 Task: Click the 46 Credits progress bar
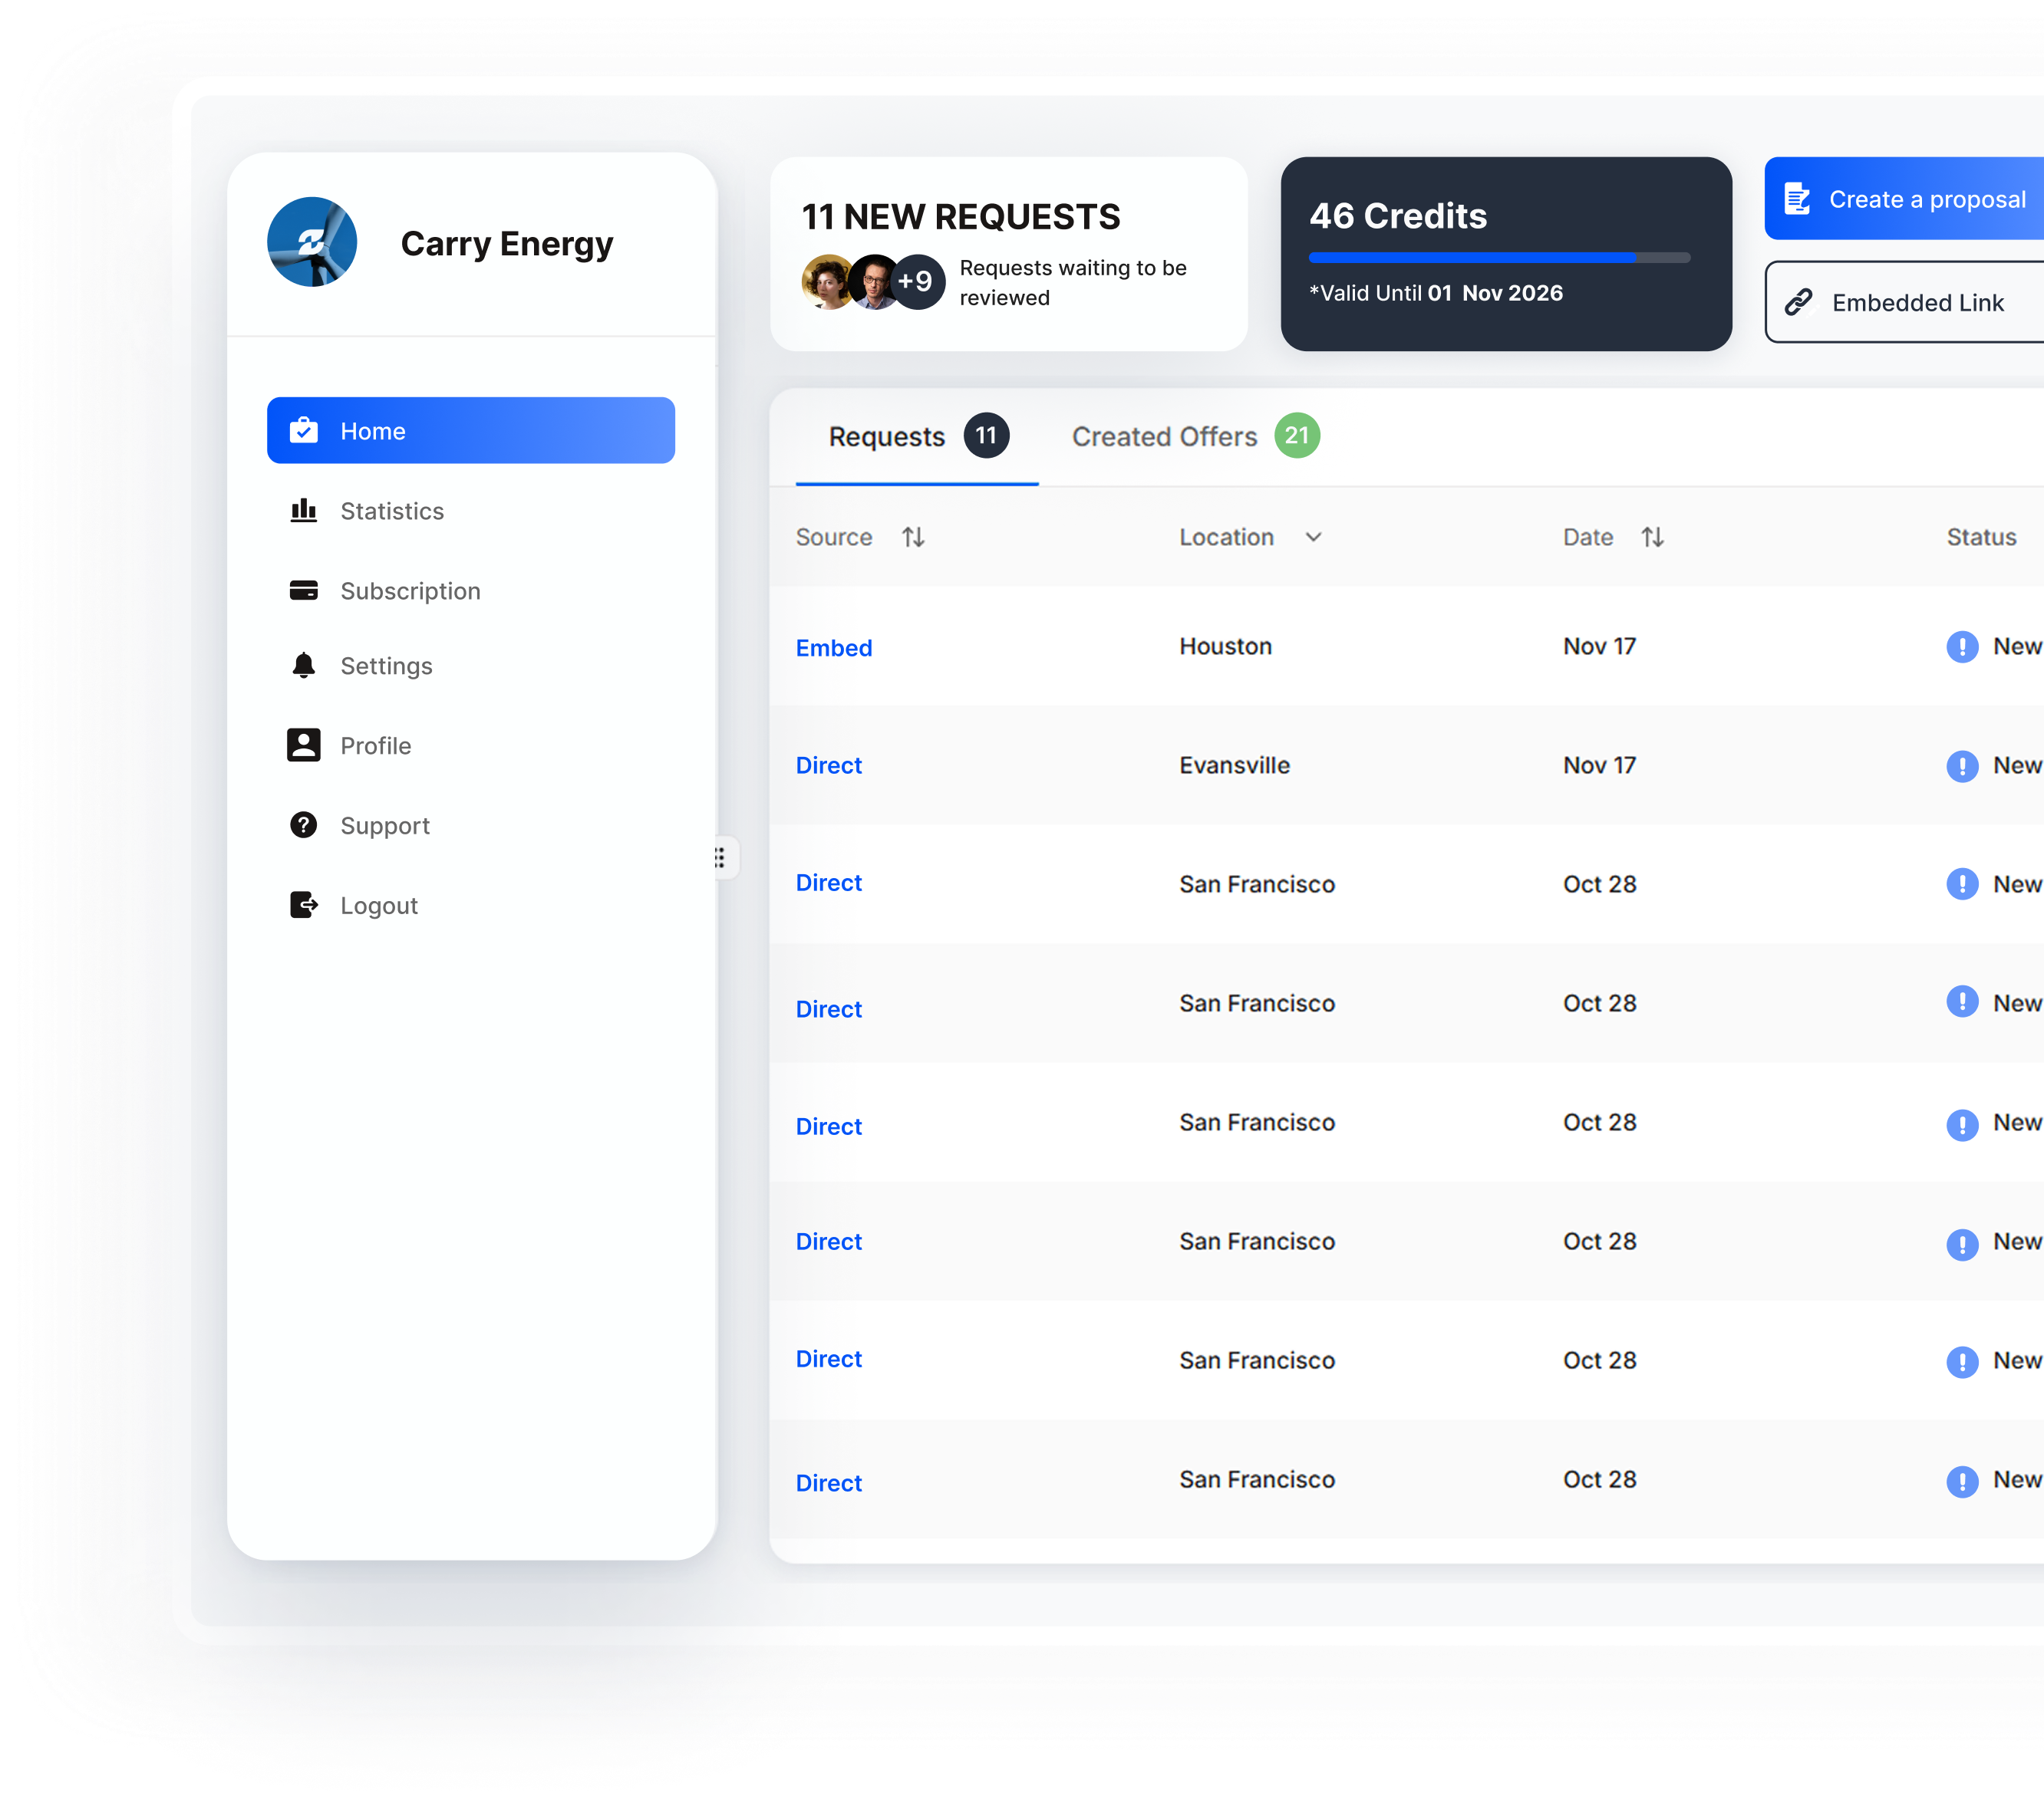1499,258
